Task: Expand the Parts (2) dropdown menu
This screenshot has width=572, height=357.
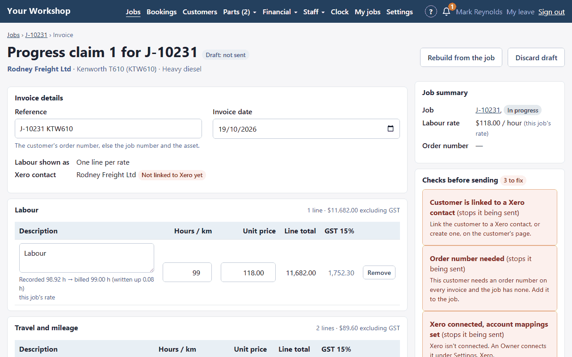Action: 240,12
